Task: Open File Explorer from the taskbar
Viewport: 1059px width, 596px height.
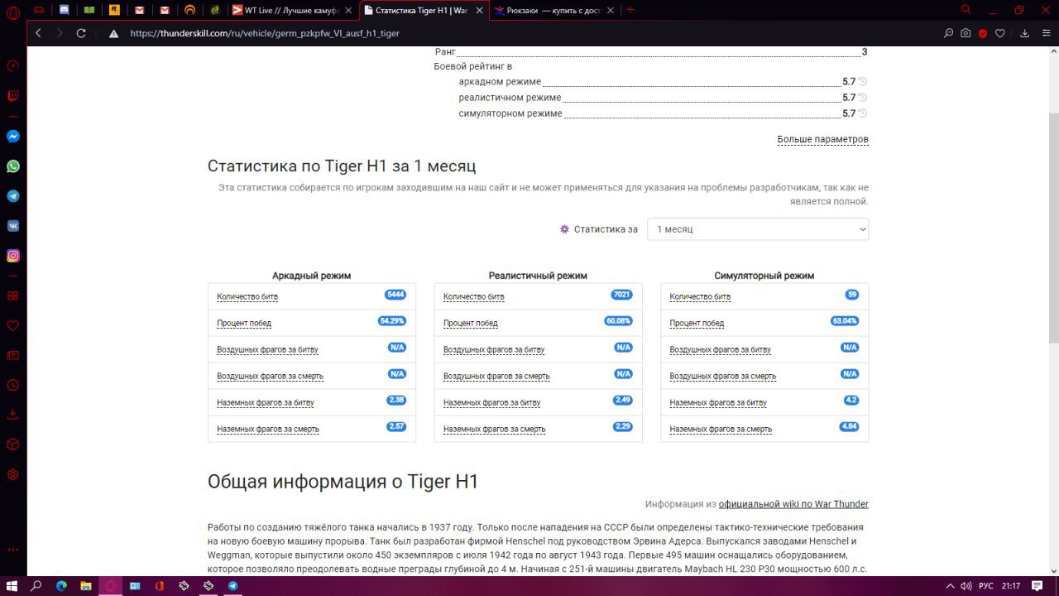Action: 85,585
